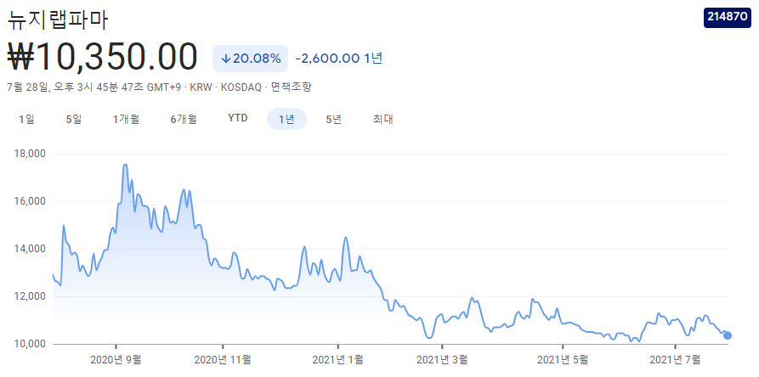Select the 1일 time range tab
This screenshot has height=377, width=759.
tap(26, 119)
